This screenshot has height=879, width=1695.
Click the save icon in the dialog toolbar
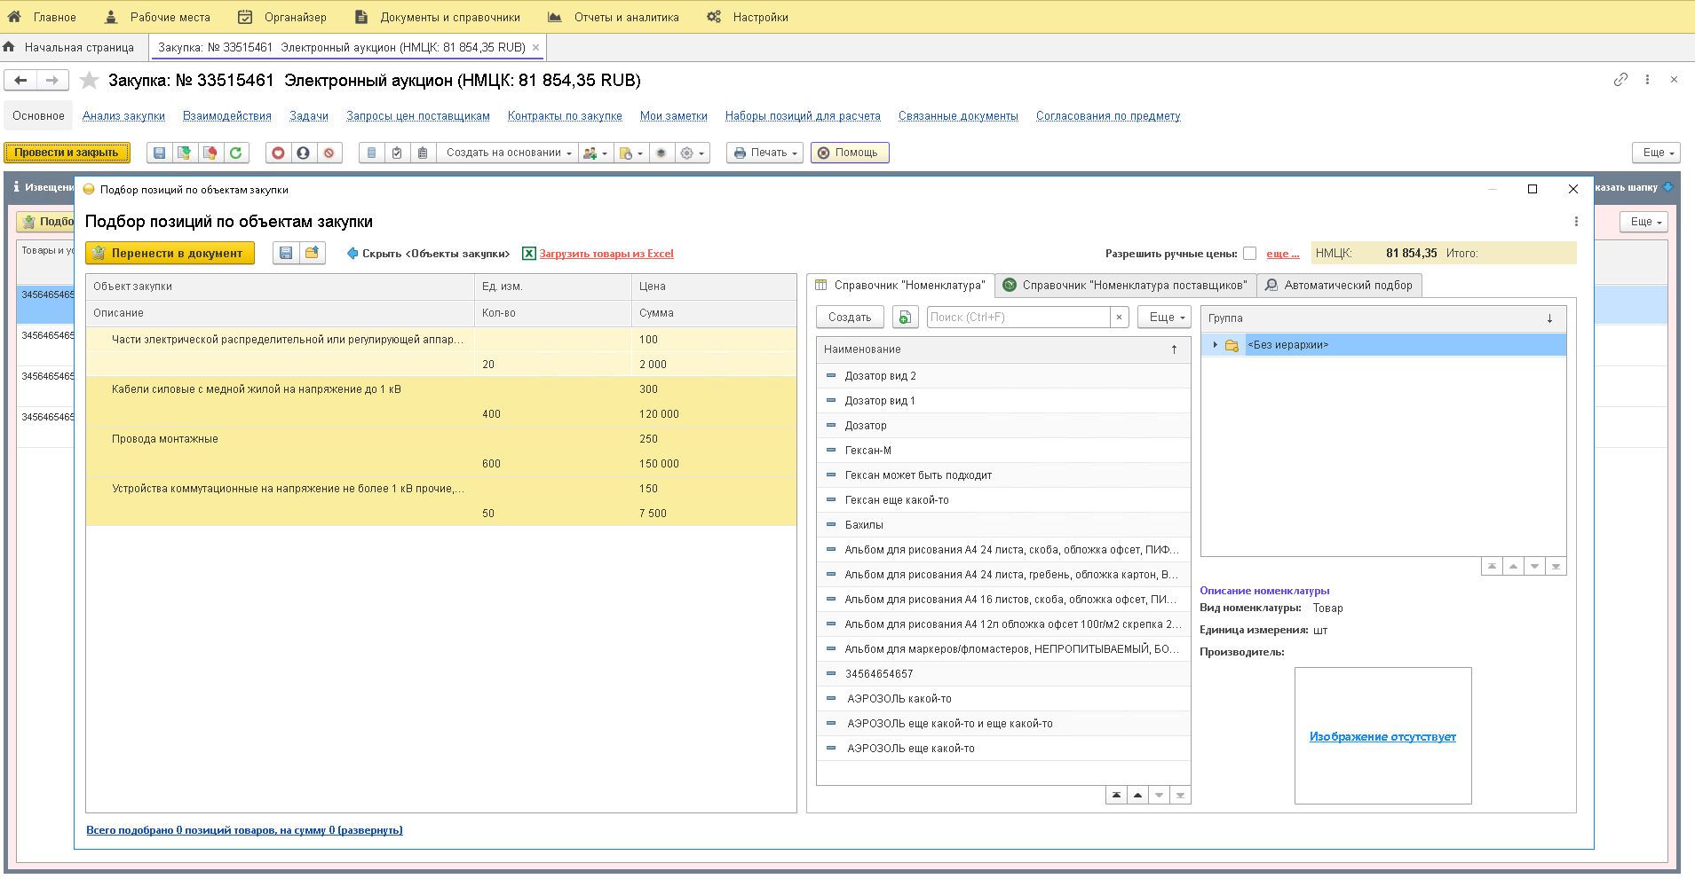coord(286,254)
